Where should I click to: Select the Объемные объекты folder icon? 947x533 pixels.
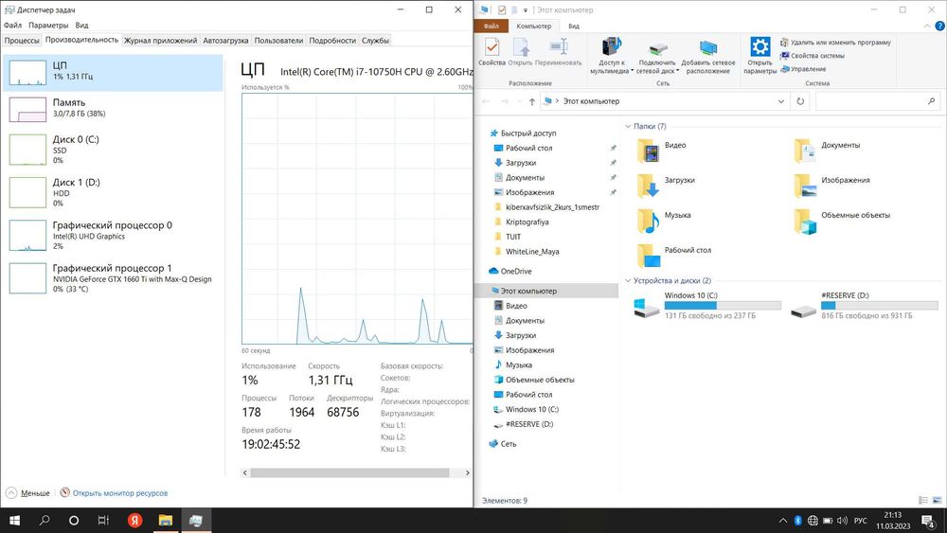(x=805, y=221)
